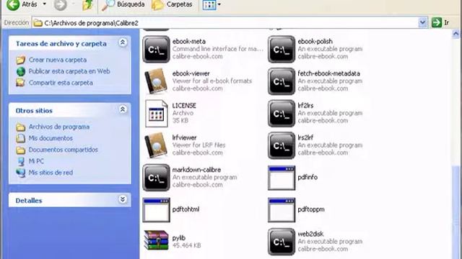Click the Compartir esta carpeta icon
The image size is (462, 259).
[21, 83]
